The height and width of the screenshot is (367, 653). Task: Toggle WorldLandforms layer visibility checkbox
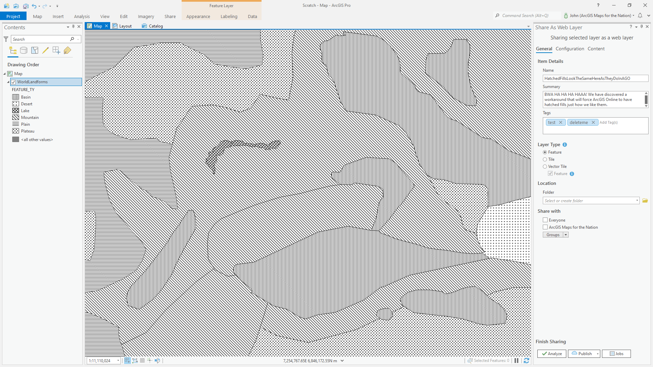(14, 82)
